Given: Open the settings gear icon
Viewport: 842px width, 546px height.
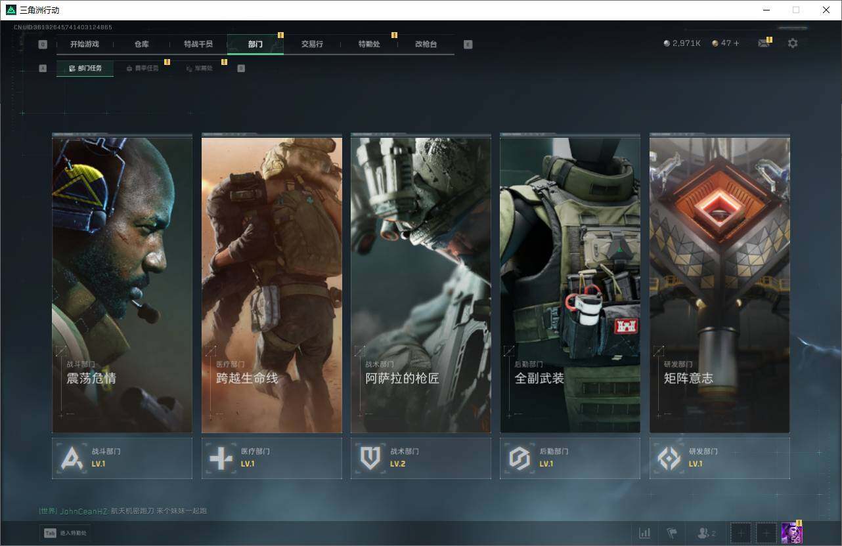Looking at the screenshot, I should (793, 43).
